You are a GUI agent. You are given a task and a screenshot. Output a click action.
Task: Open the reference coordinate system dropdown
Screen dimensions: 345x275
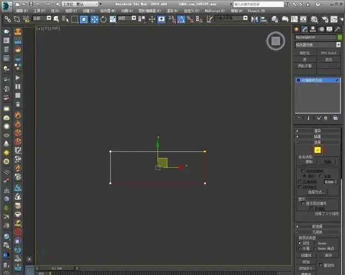click(x=127, y=18)
